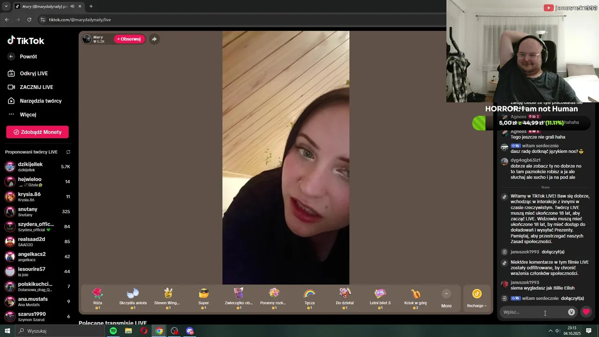The height and width of the screenshot is (337, 599).
Task: Open Narzędzia twórcy menu item
Action: point(41,101)
